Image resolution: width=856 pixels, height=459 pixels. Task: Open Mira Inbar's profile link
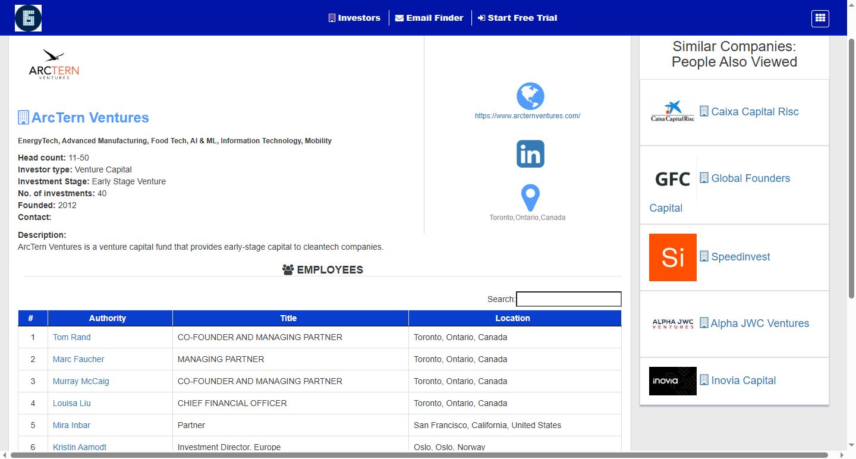click(71, 425)
